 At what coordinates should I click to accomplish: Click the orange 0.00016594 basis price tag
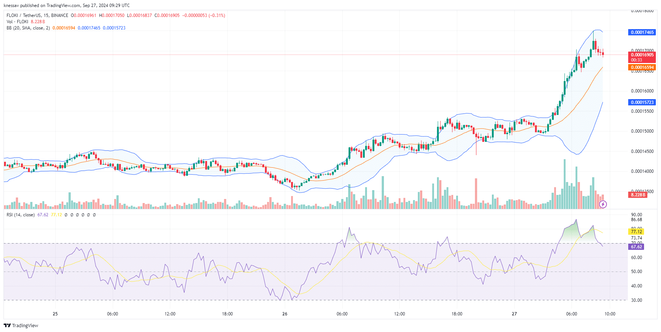pos(642,67)
